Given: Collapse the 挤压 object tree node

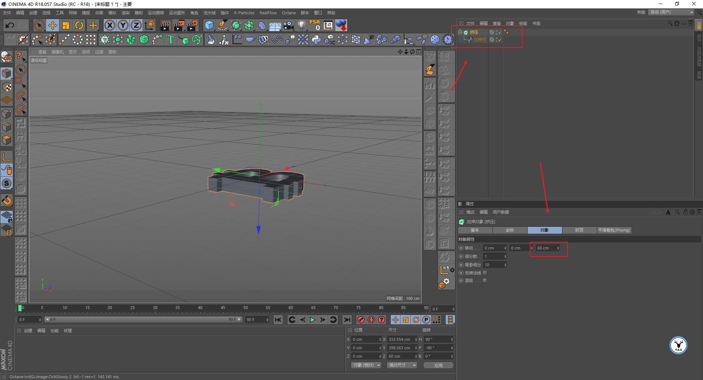Looking at the screenshot, I should pyautogui.click(x=460, y=32).
